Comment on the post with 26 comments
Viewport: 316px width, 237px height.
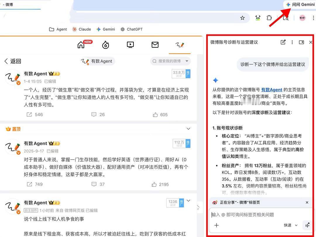pos(98,115)
